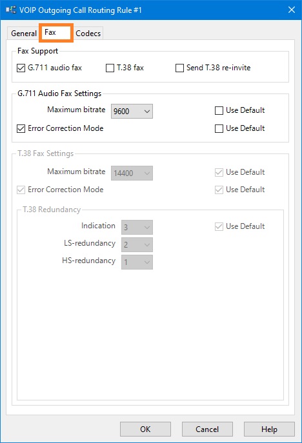Confirm settings with the OK button
The width and height of the screenshot is (302, 443).
click(x=145, y=429)
